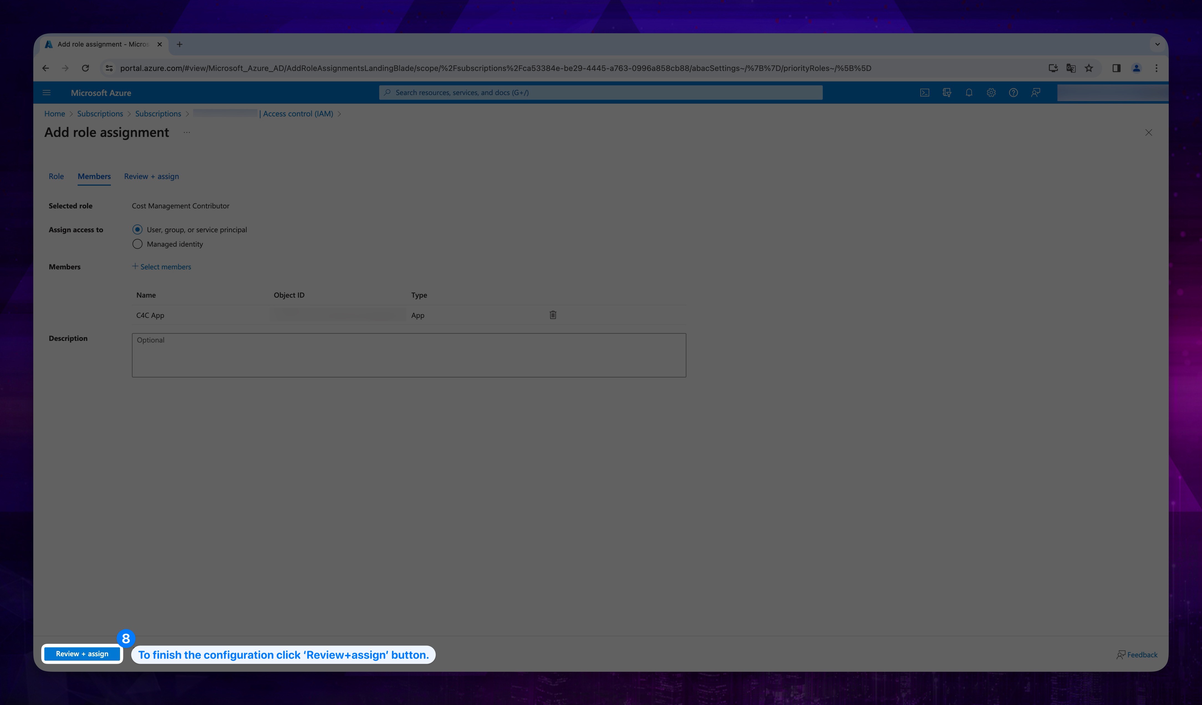Image resolution: width=1202 pixels, height=705 pixels.
Task: Enable Managed identity option
Action: [x=137, y=244]
